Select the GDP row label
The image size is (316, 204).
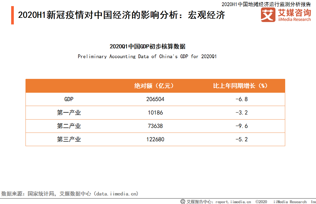tap(69, 99)
